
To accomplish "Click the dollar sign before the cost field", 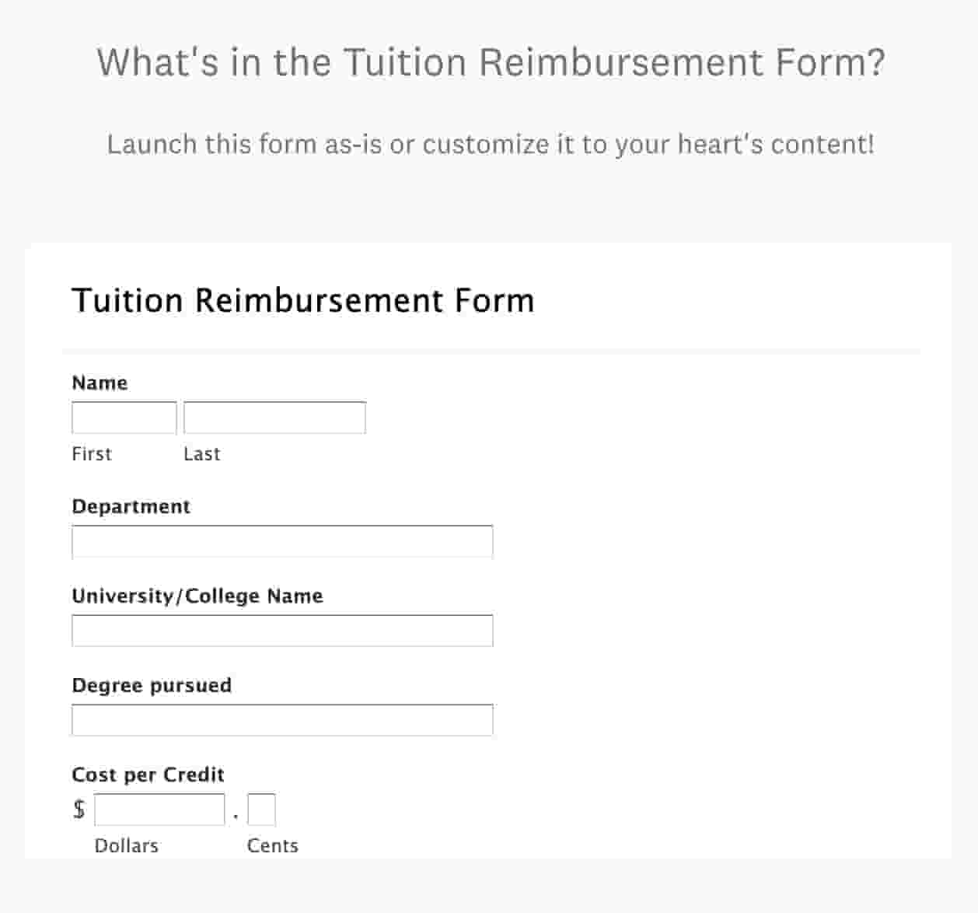I will [79, 810].
